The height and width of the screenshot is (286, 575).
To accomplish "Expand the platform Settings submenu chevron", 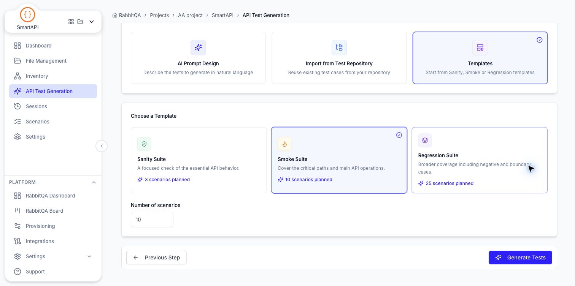I will coord(89,256).
